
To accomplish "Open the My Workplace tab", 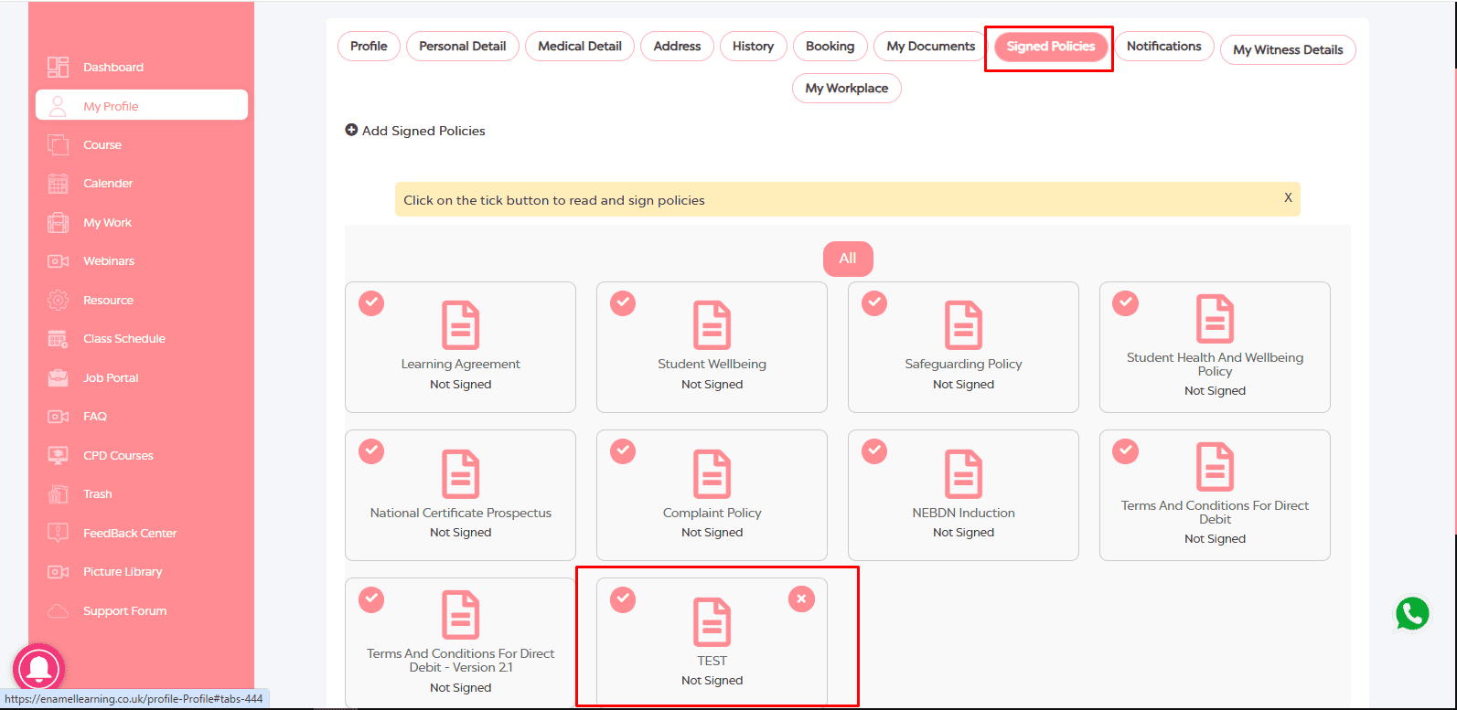I will tap(847, 88).
